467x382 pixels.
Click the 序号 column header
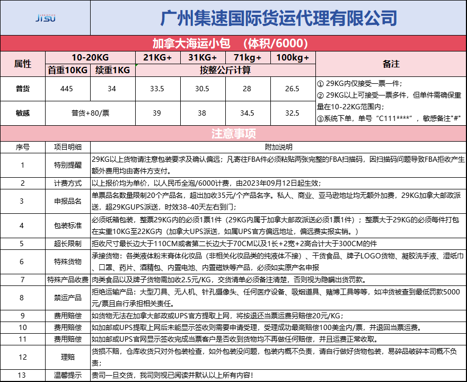[23, 147]
